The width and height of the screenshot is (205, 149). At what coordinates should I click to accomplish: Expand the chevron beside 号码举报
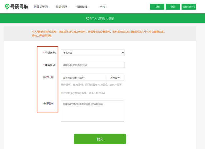(89, 7)
